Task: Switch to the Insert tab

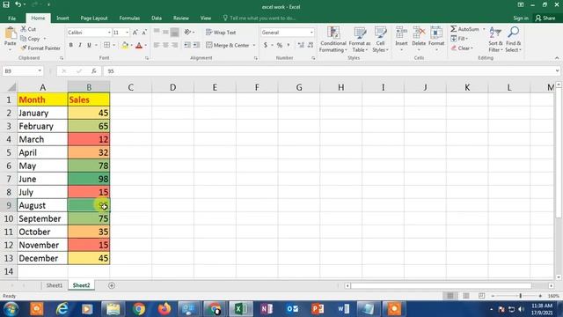Action: [x=62, y=18]
